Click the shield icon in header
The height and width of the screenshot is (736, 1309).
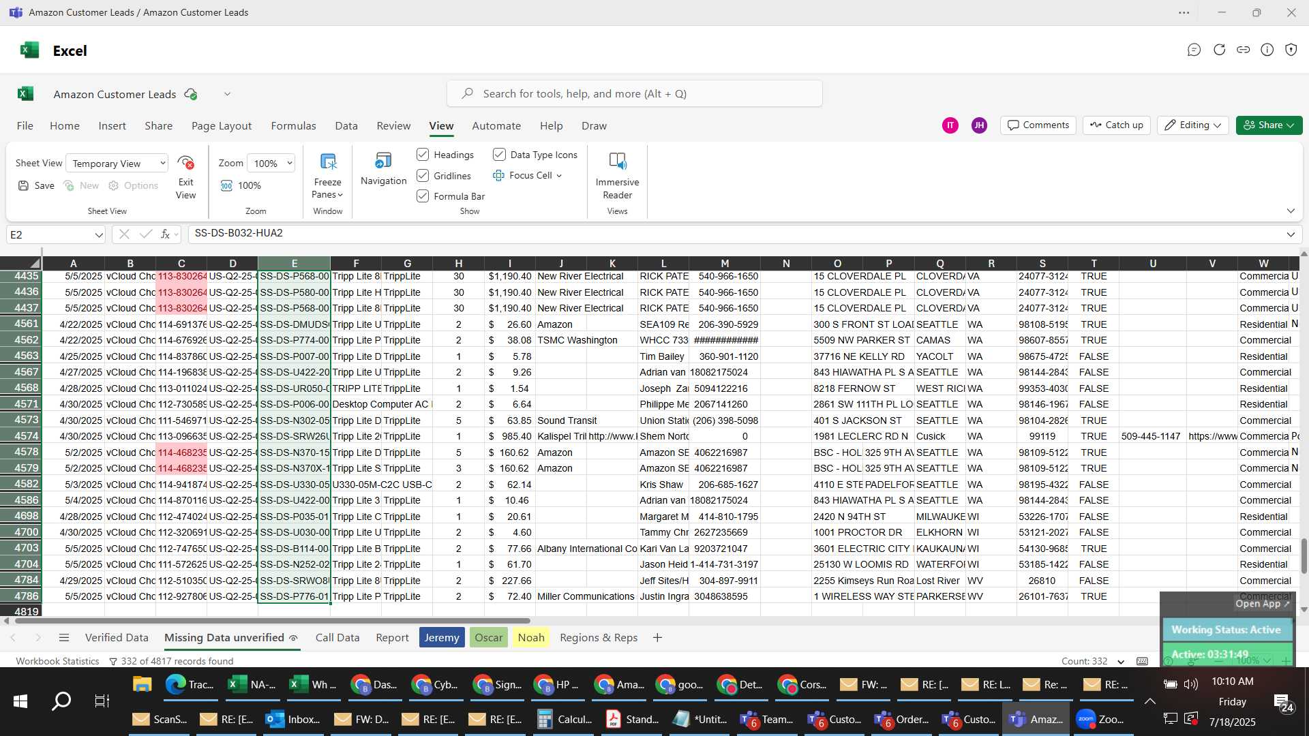1291,50
